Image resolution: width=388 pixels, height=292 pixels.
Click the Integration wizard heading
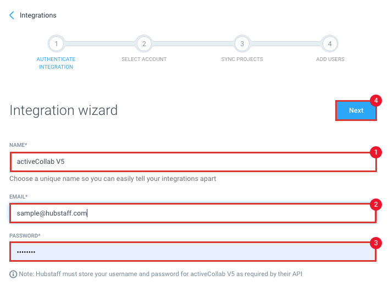[x=64, y=110]
